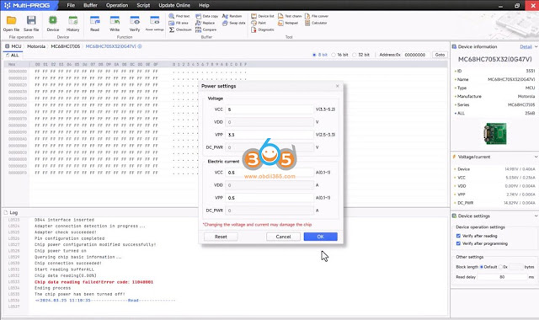Open the Device list tool
This screenshot has height=320, width=539.
[263, 16]
